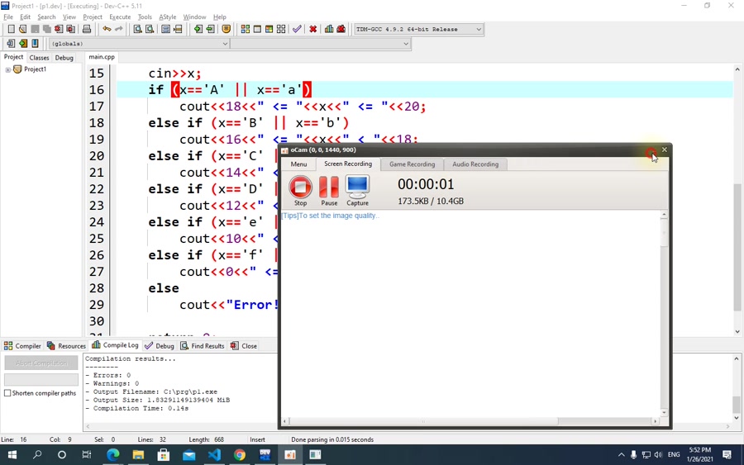The width and height of the screenshot is (744, 465).
Task: Open the (globals) scope dropdown
Action: coord(225,44)
